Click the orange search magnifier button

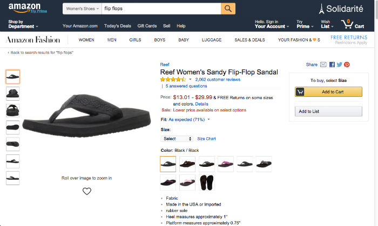(x=228, y=9)
